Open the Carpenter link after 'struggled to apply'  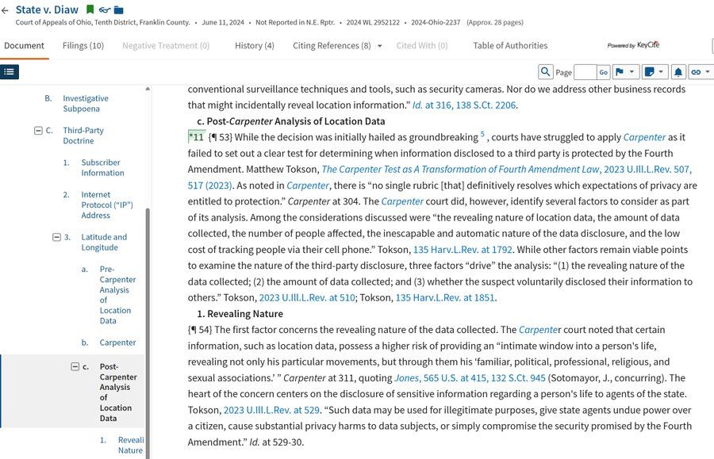point(644,137)
